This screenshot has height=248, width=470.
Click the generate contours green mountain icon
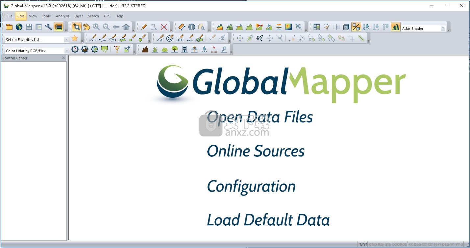point(230,27)
